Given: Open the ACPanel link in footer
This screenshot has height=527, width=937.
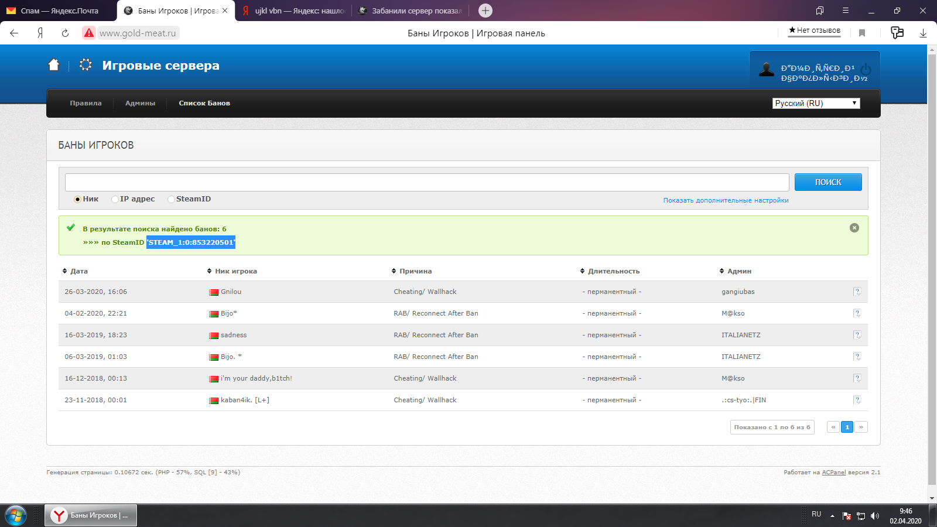Looking at the screenshot, I should pyautogui.click(x=833, y=472).
